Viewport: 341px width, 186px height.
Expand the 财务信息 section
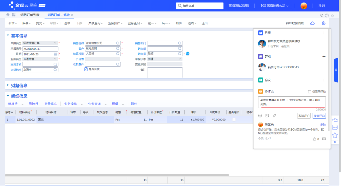tap(8, 85)
